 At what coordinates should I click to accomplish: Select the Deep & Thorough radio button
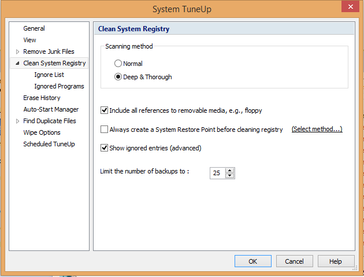pos(118,77)
